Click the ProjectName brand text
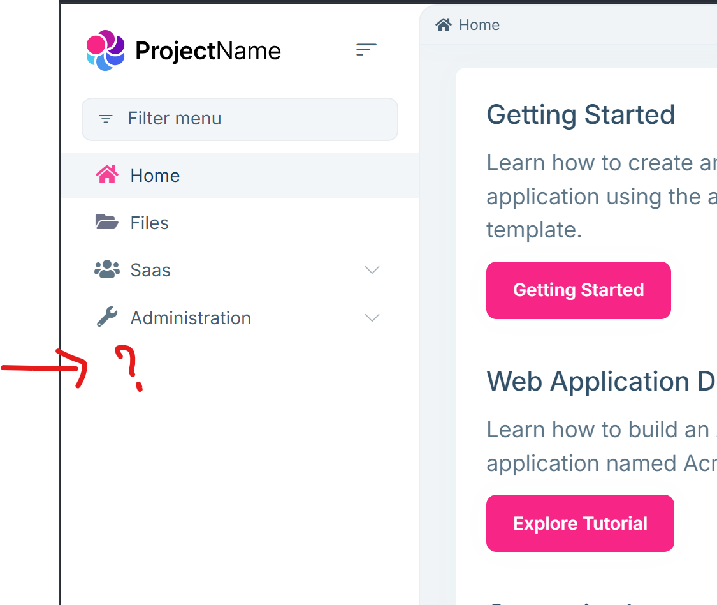The image size is (717, 605). coord(208,51)
